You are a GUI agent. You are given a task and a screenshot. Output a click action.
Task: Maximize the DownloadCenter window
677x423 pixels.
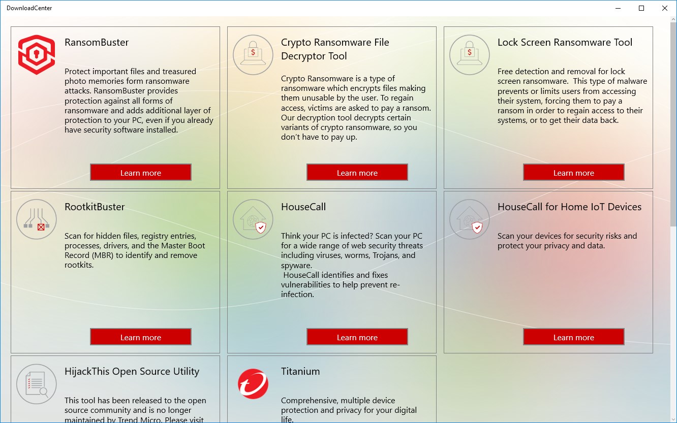[x=641, y=8]
